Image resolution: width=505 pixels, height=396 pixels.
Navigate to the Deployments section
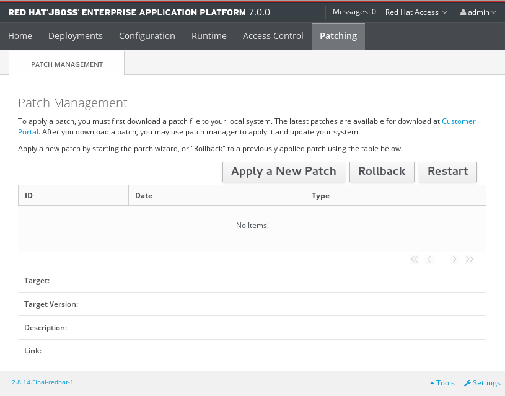76,36
